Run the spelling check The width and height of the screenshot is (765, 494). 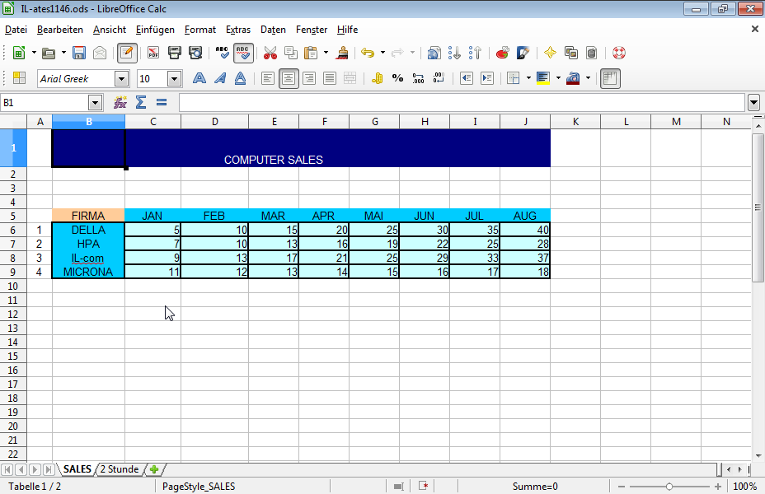click(222, 53)
